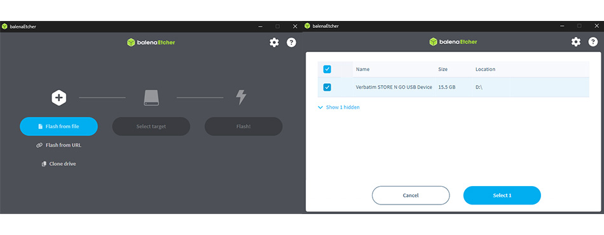The width and height of the screenshot is (604, 235).
Task: Click the right window title bar app icon
Action: point(307,26)
